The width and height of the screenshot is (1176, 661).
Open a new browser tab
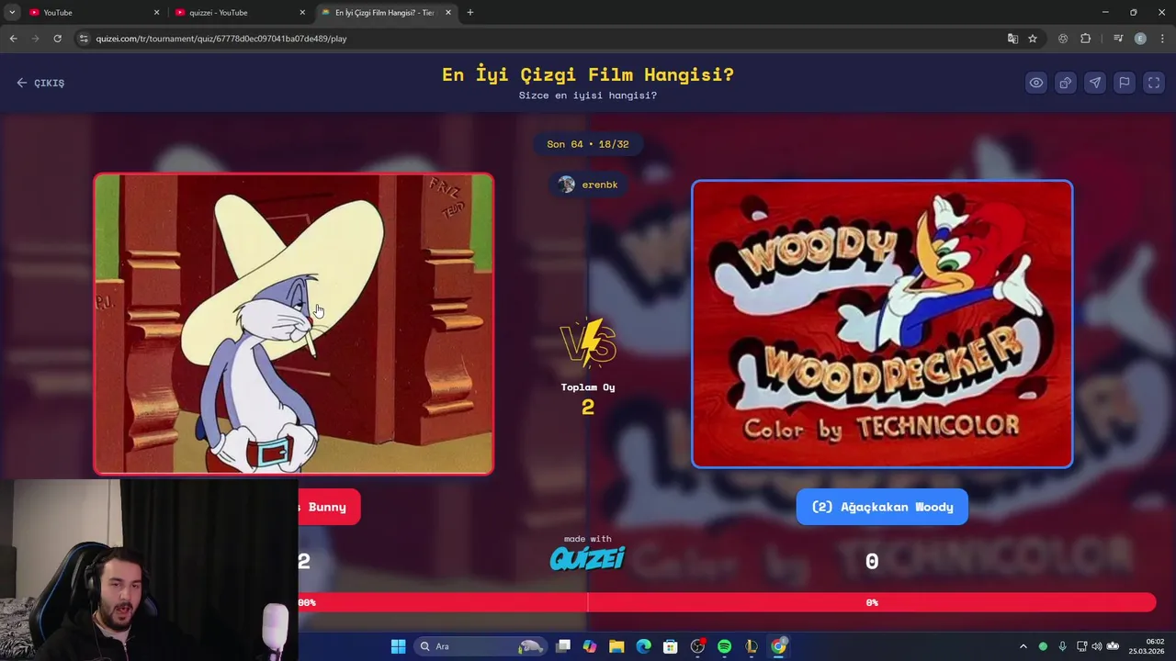pyautogui.click(x=470, y=13)
